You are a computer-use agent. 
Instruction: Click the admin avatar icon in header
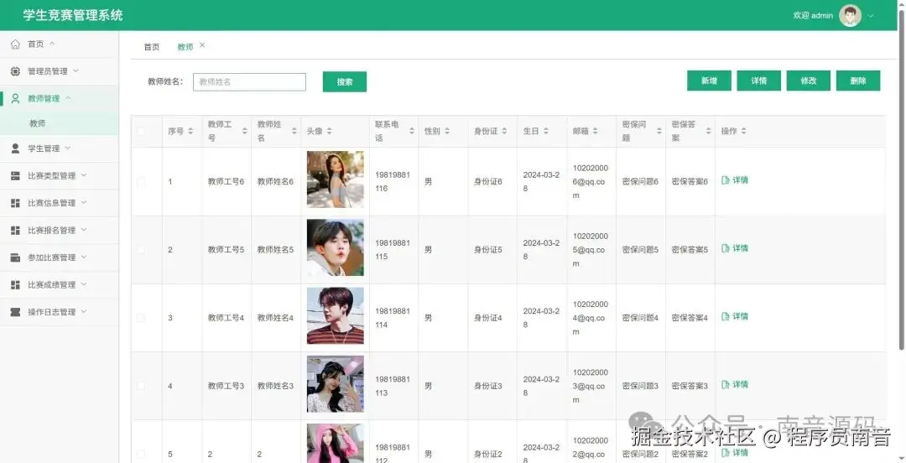tap(850, 16)
